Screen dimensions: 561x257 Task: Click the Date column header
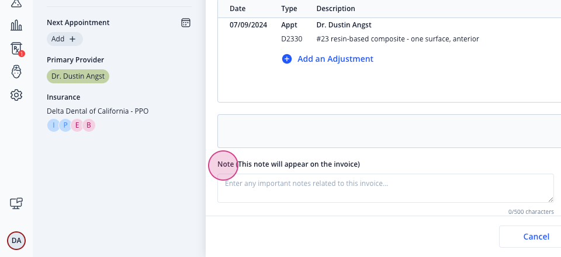[238, 9]
